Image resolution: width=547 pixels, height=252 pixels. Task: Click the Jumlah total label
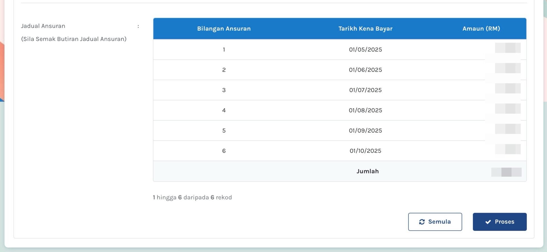368,171
